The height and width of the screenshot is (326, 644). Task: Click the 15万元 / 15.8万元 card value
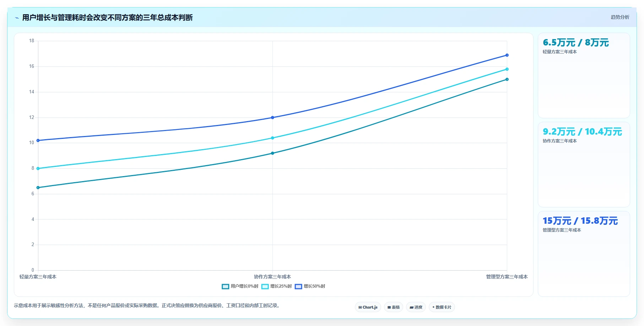580,221
